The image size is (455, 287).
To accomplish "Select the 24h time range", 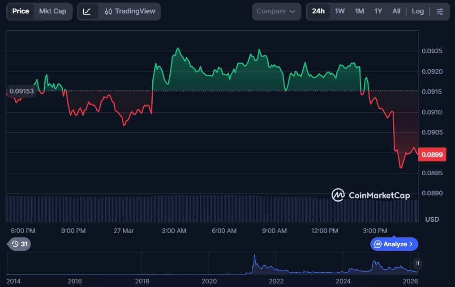I will 318,11.
